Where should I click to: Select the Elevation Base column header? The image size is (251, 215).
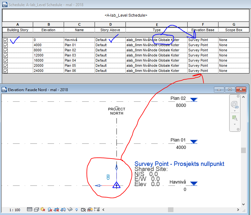coord(203,30)
